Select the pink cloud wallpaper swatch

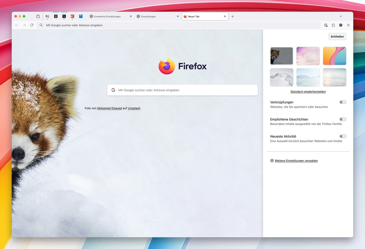(x=308, y=56)
